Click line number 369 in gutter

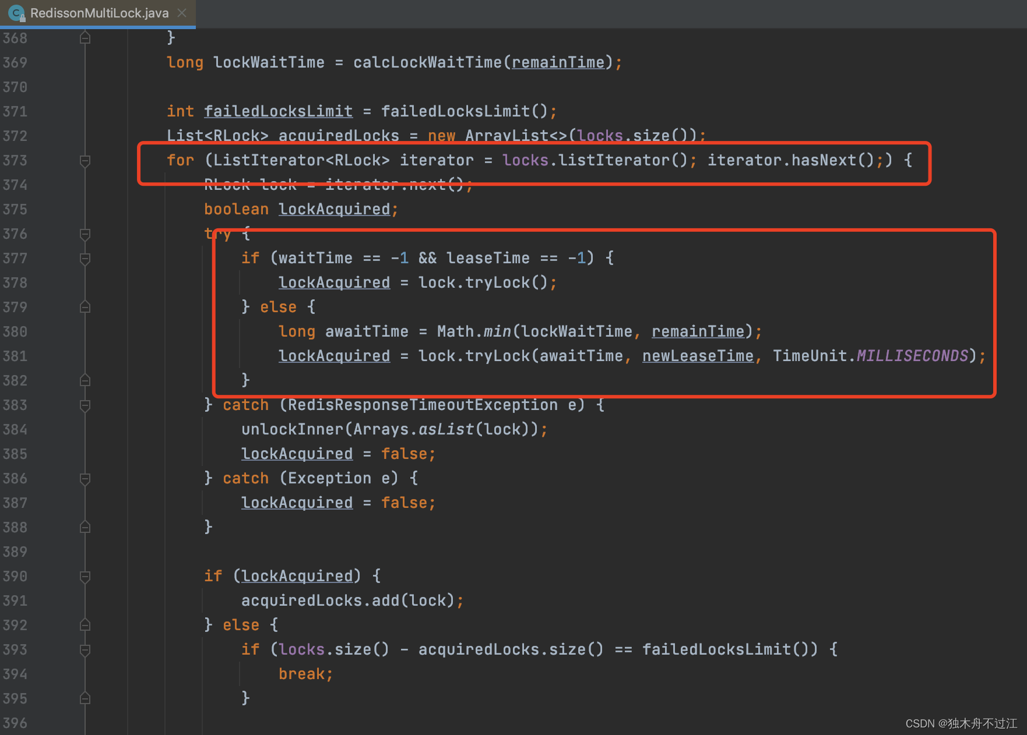[x=15, y=62]
